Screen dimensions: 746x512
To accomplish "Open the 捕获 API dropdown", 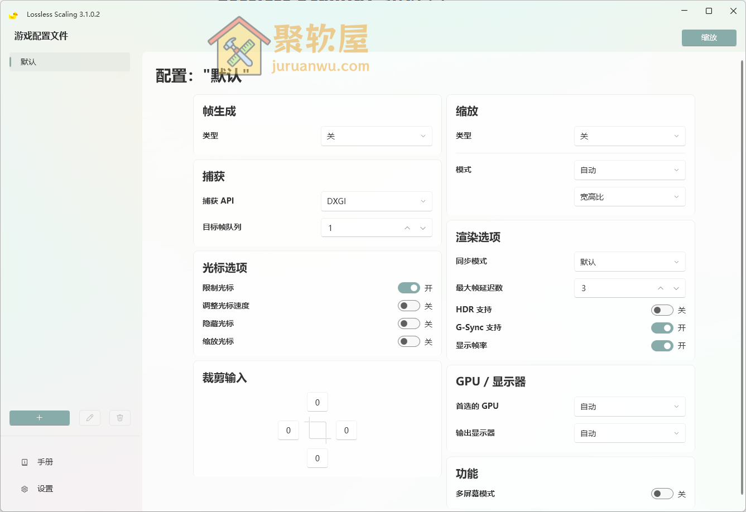I will pos(376,201).
